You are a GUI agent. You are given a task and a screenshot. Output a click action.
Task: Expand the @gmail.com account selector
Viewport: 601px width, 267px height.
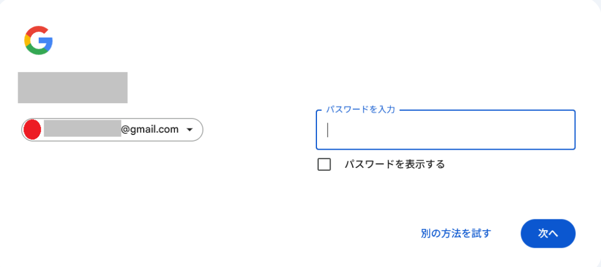[112, 130]
